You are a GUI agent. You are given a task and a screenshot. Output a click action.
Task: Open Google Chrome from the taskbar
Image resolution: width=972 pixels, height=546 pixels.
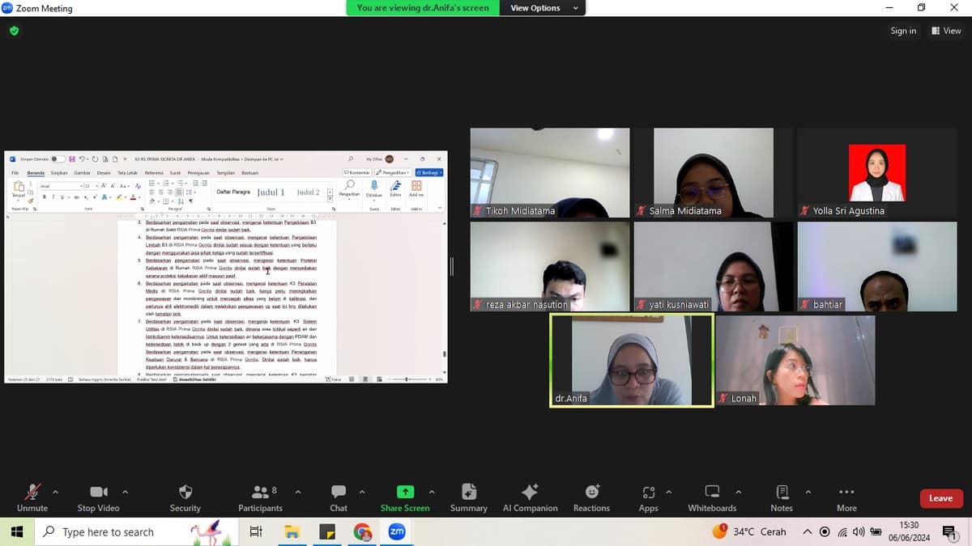coord(362,531)
